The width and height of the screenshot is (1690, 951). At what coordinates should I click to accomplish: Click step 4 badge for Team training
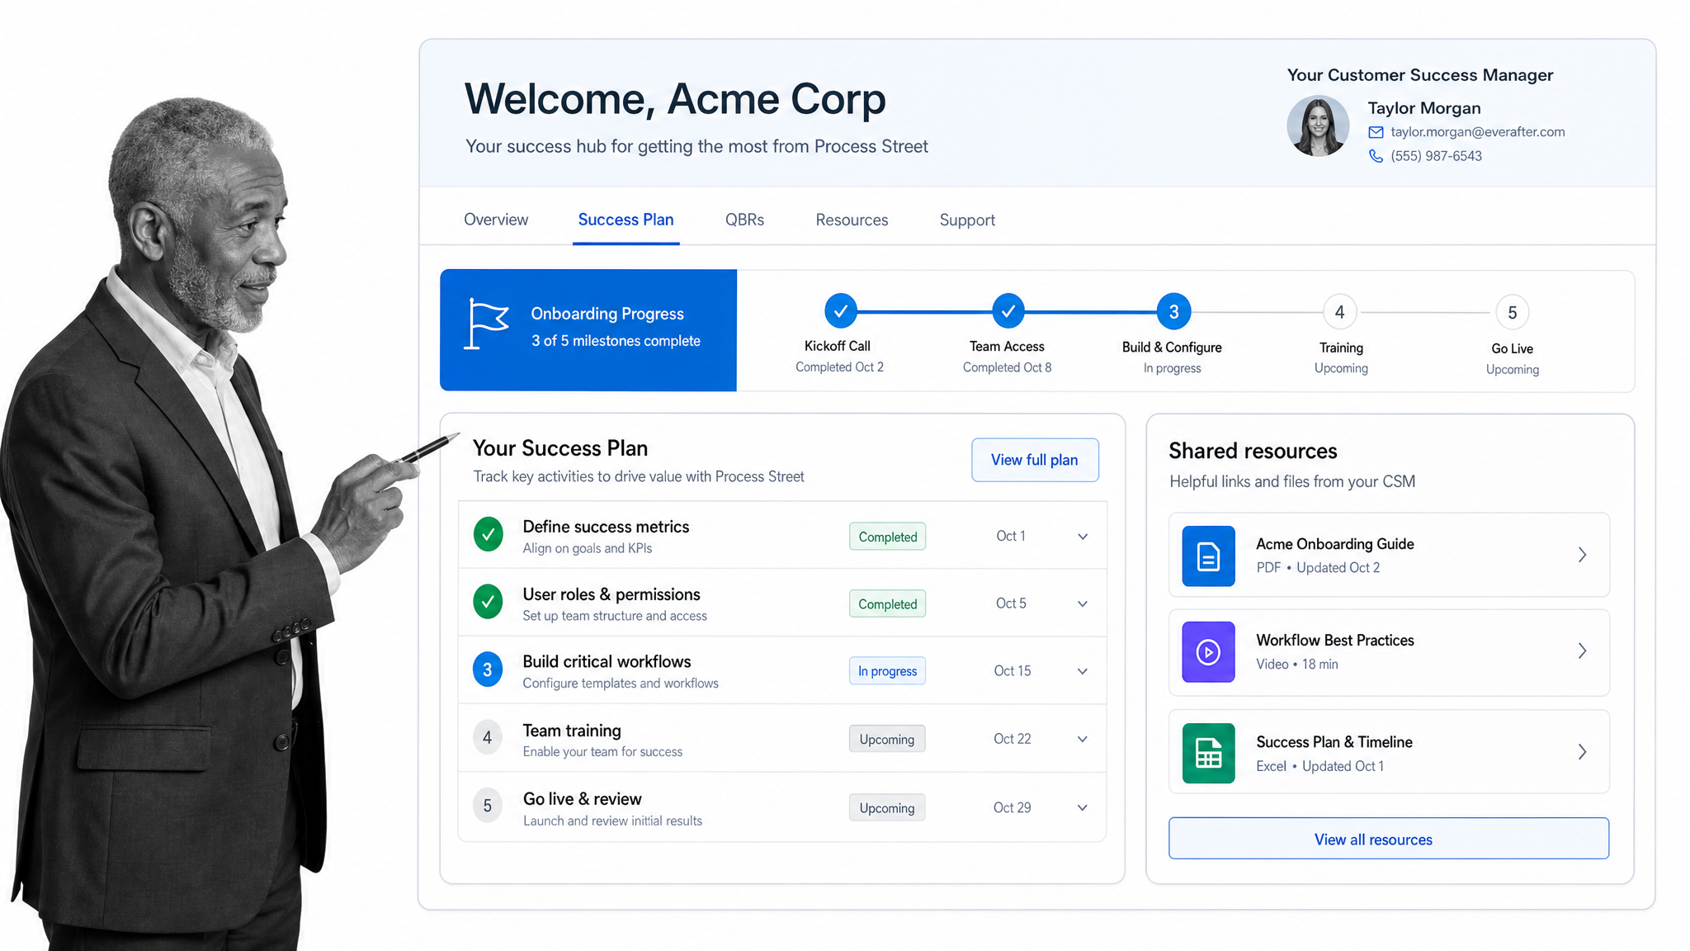point(488,738)
